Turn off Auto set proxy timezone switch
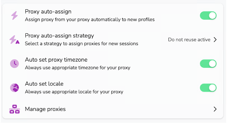Screen dimensions: 227x123 pyautogui.click(x=208, y=64)
